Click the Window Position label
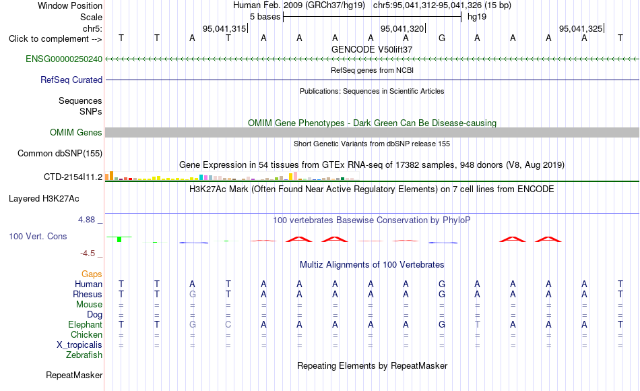Screen dimensions: 640x391 (70, 5)
